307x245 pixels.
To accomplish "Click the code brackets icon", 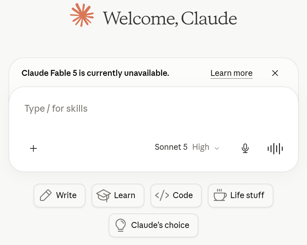I will pos(162,195).
